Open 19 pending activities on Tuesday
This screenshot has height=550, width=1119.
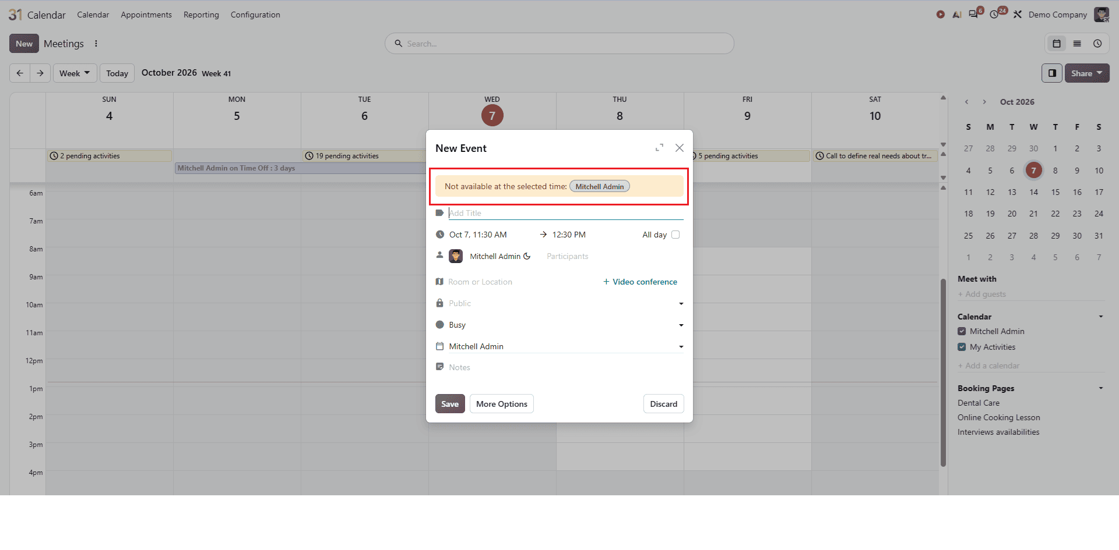click(364, 156)
